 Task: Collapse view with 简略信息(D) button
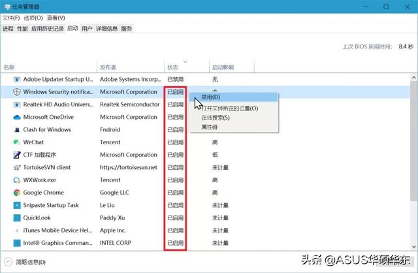pyautogui.click(x=25, y=262)
